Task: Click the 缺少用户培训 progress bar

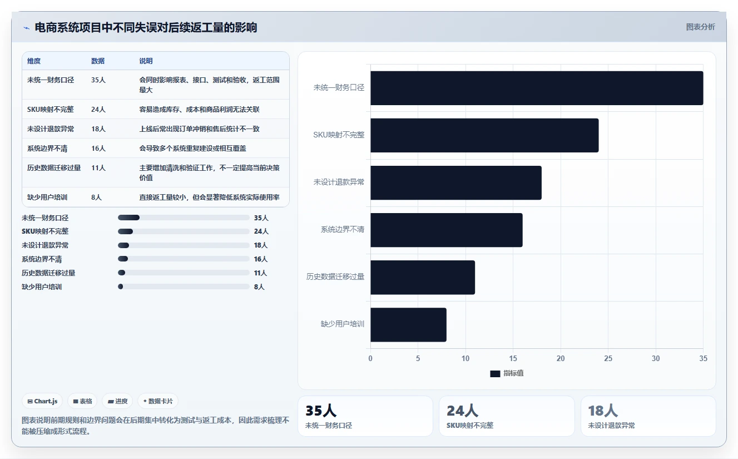Action: coord(184,287)
